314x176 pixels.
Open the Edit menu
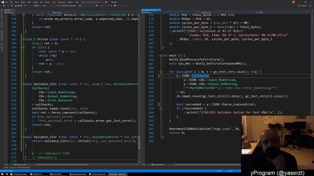11,2
